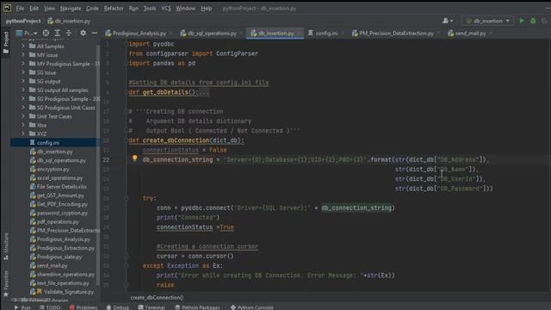Switch to db_sql_operations.py tab
The image size is (551, 310).
coord(212,34)
